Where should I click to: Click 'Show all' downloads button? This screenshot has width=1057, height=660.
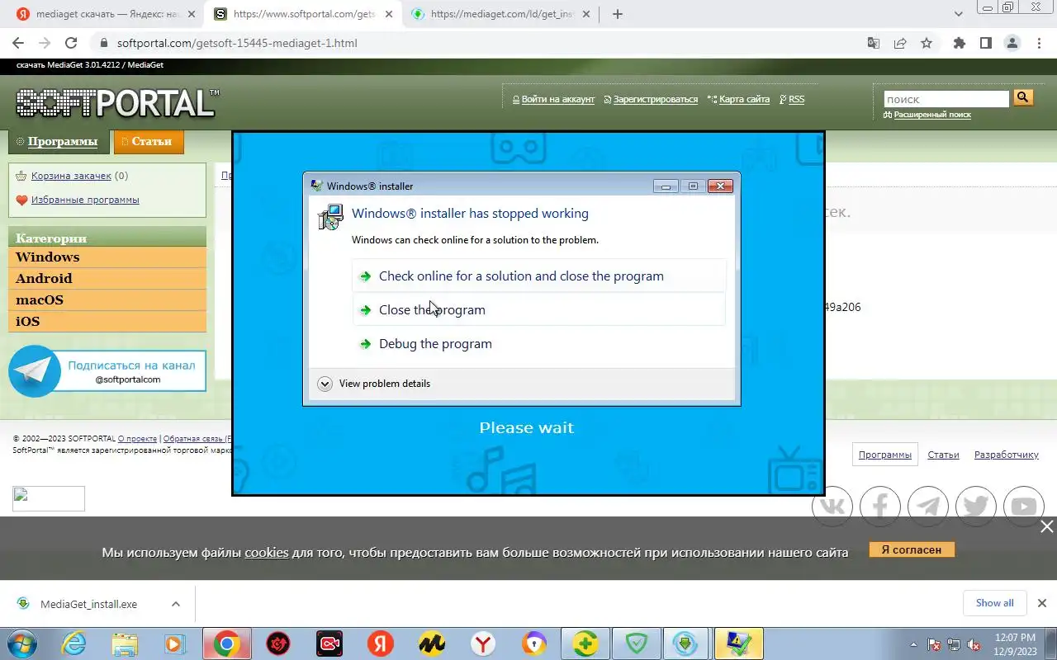pyautogui.click(x=994, y=603)
